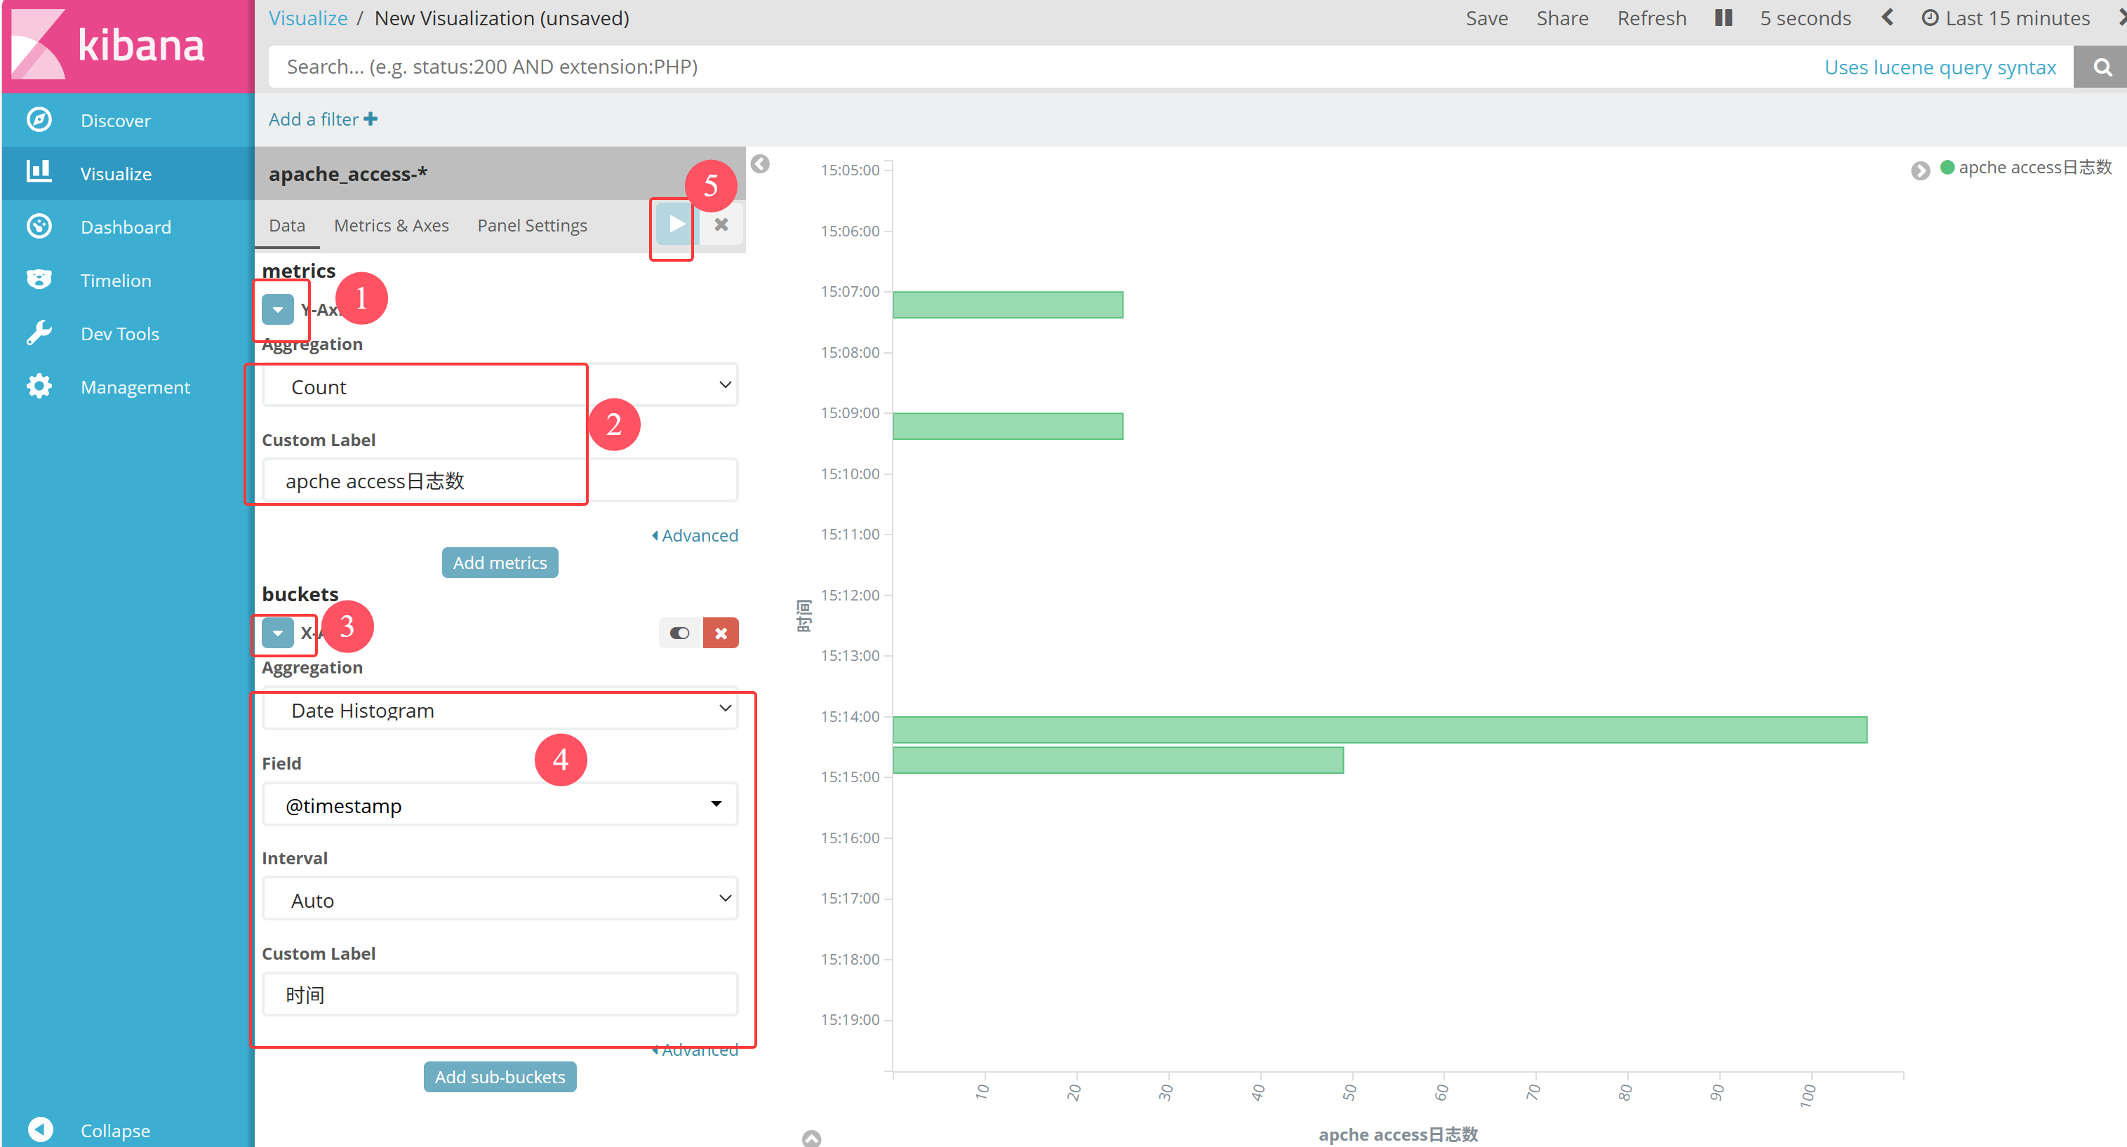Pause auto-refresh
2127x1147 pixels.
click(1723, 18)
